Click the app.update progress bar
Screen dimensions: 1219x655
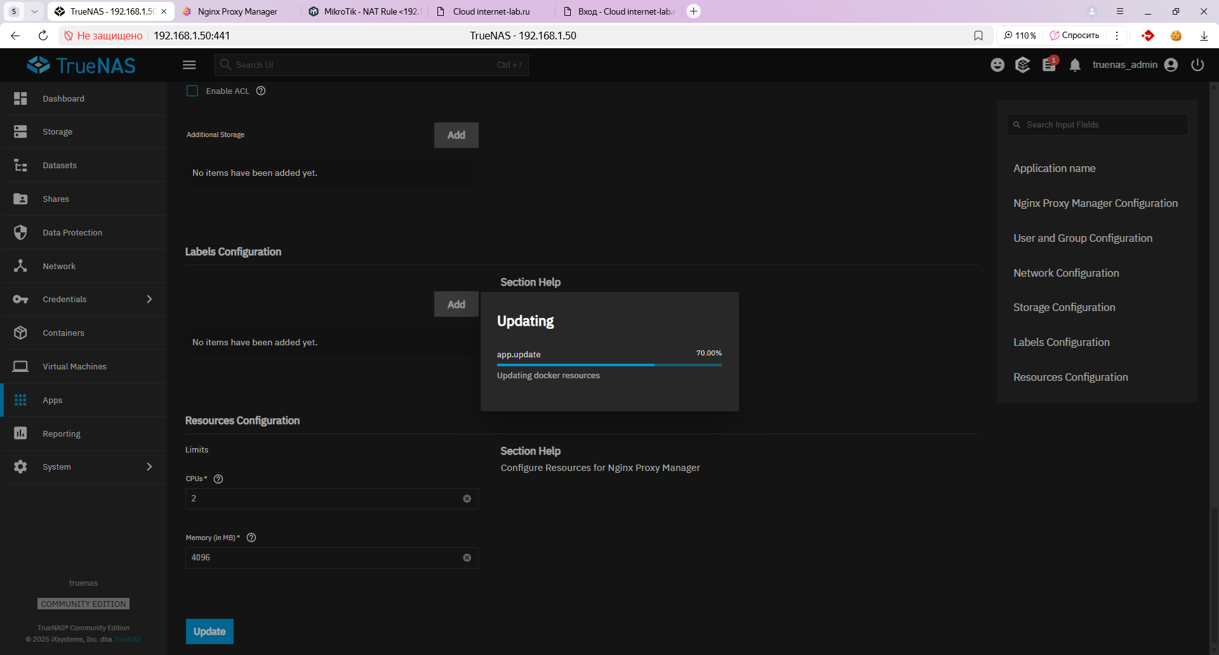(x=609, y=365)
